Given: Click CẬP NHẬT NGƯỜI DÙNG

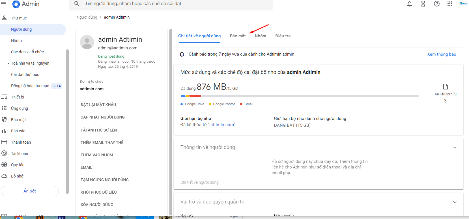Looking at the screenshot, I should coord(103,117).
